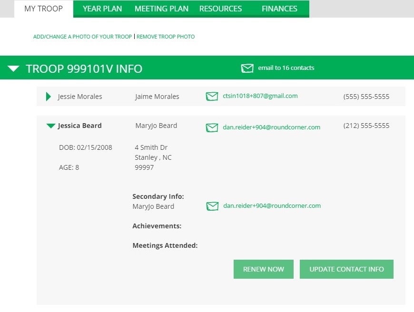Click the Jaime Morales parent name

157,97
